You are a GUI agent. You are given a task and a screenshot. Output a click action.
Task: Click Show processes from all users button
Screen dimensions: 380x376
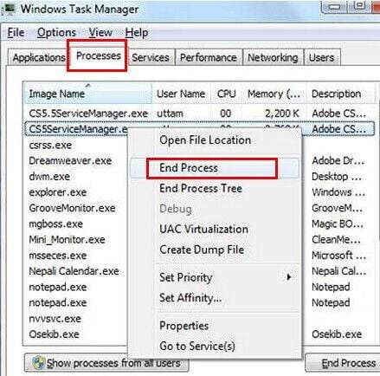106,363
